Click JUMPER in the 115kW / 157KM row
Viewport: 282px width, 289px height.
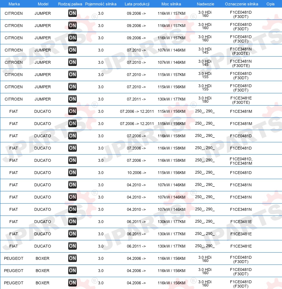click(x=43, y=75)
